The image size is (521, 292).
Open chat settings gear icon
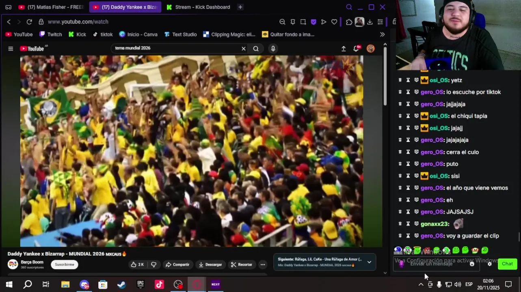pos(489,264)
